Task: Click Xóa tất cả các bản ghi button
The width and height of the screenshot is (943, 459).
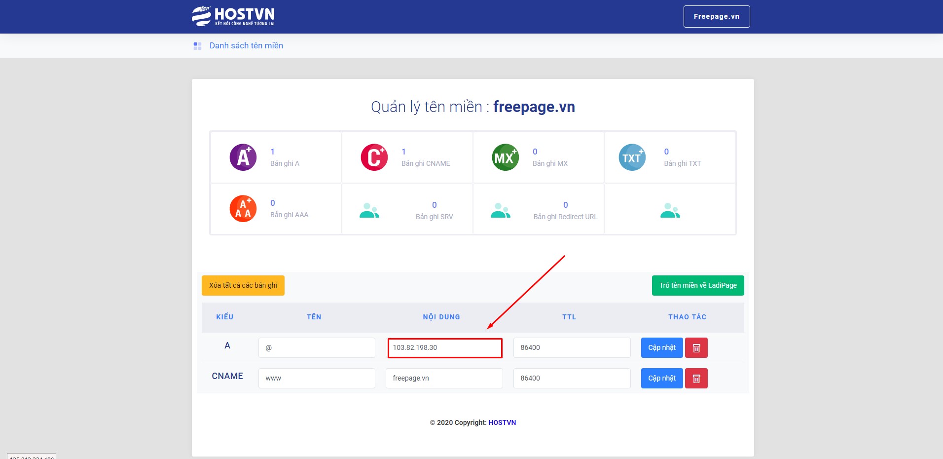Action: point(243,285)
